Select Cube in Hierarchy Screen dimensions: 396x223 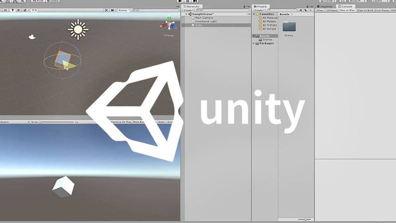[x=198, y=25]
